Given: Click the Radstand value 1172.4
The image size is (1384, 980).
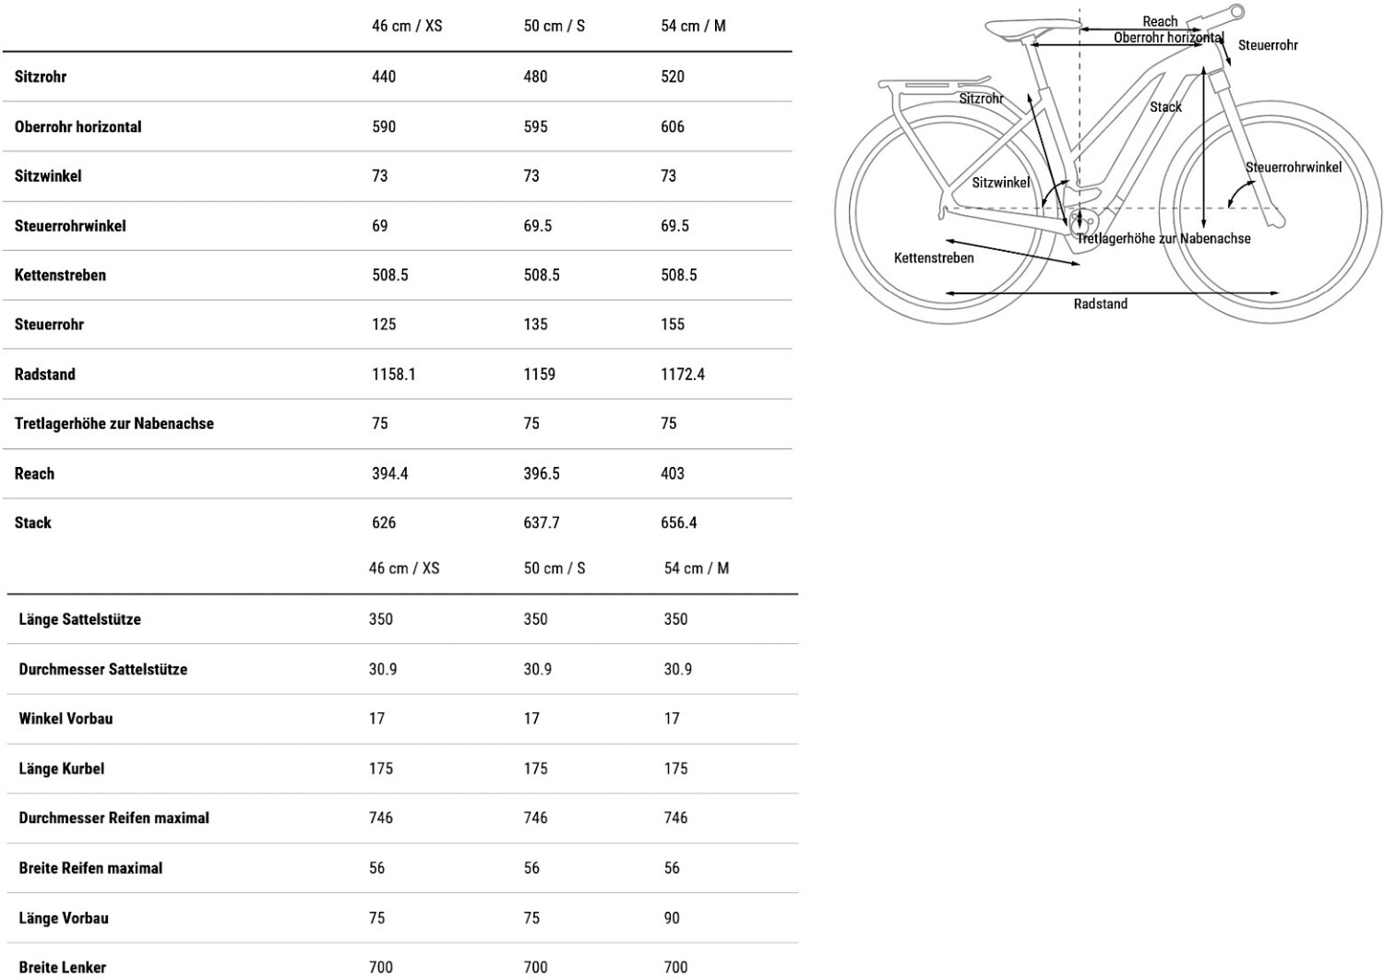Looking at the screenshot, I should coord(682,374).
